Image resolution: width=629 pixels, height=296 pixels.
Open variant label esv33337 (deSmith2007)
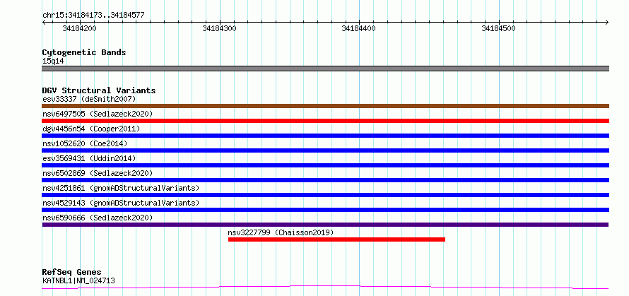click(x=89, y=99)
